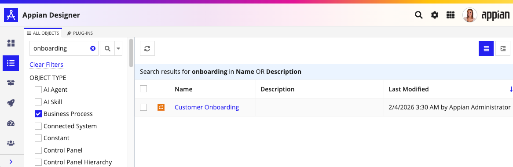Click the filter panel scrollbar

tap(131, 53)
